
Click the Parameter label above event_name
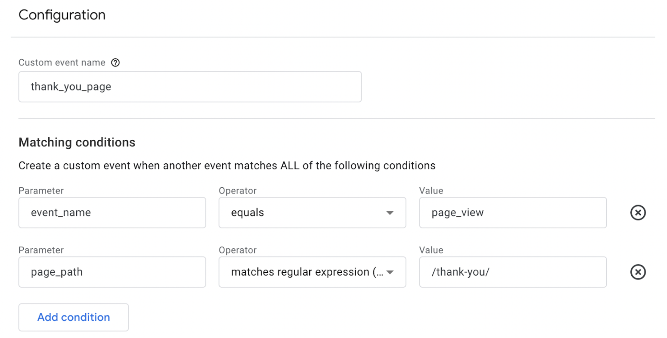pos(41,191)
